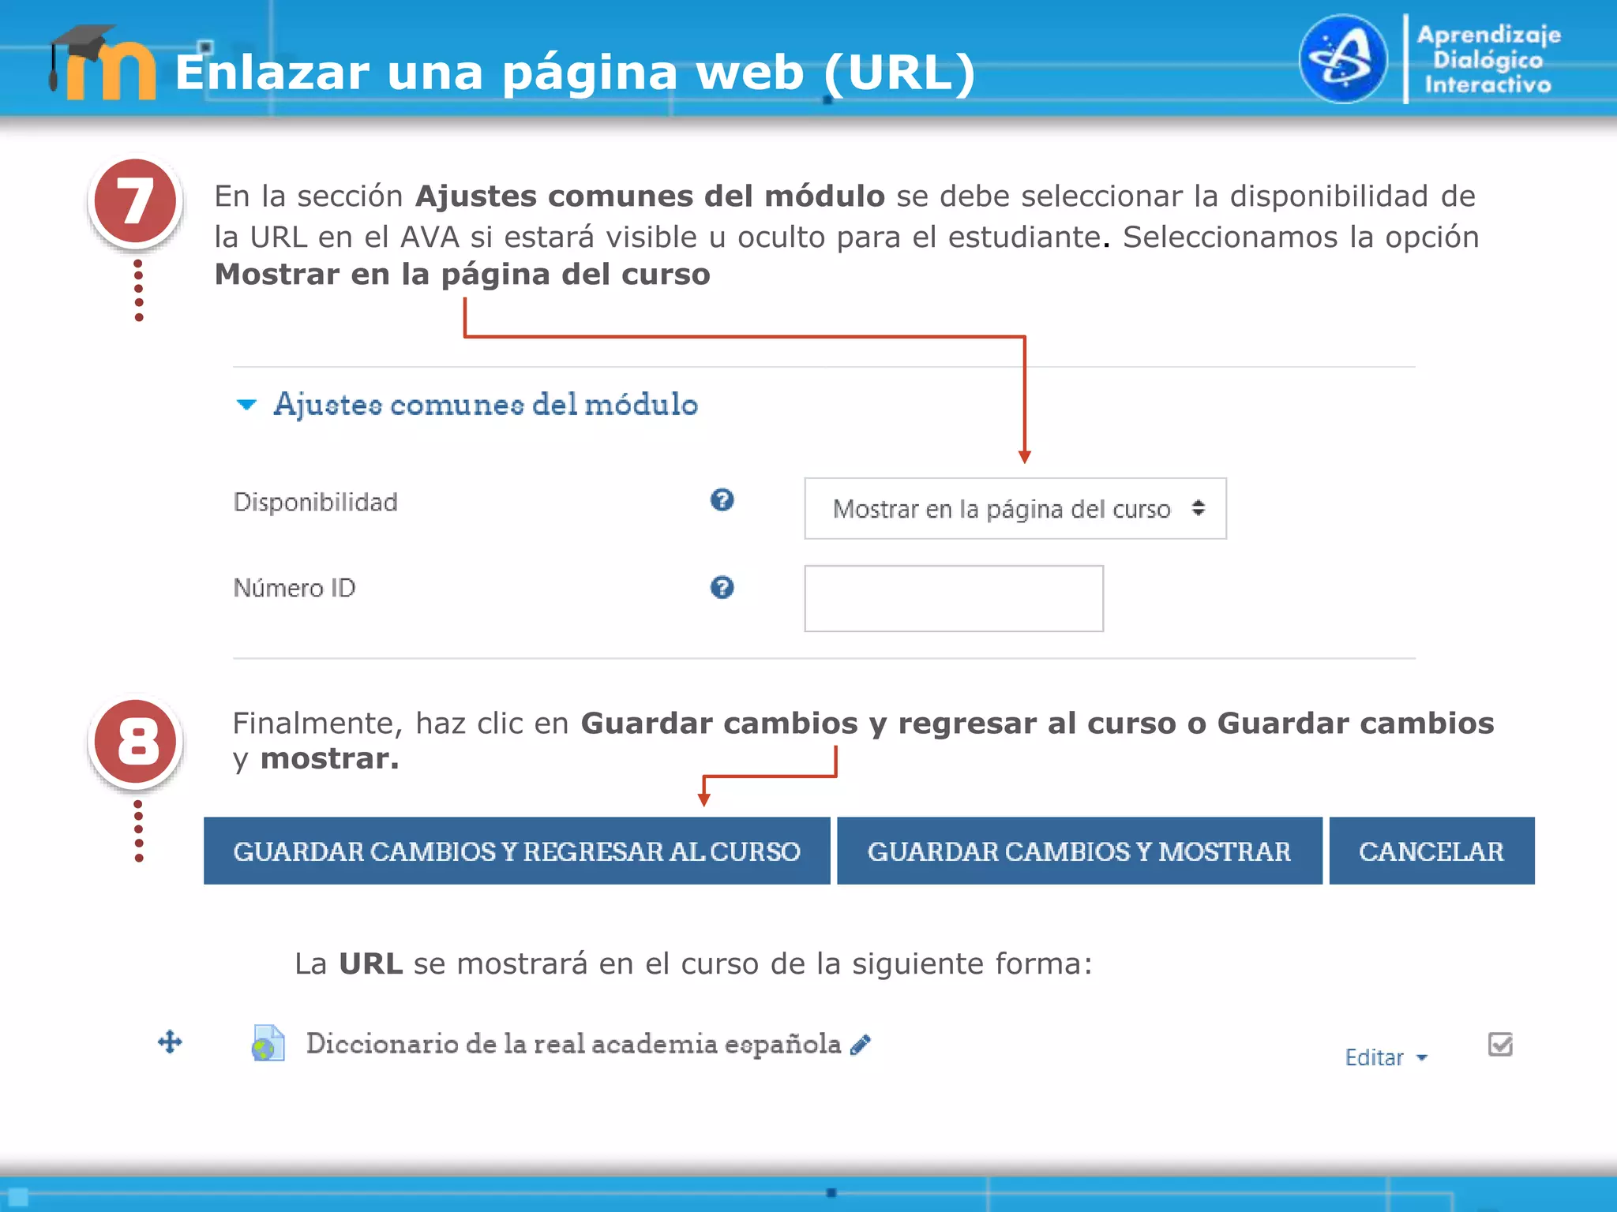This screenshot has width=1617, height=1212.
Task: Click Guardar cambios y mostrar button
Action: tap(1079, 851)
